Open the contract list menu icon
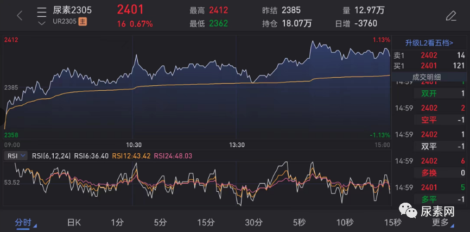 [42, 12]
